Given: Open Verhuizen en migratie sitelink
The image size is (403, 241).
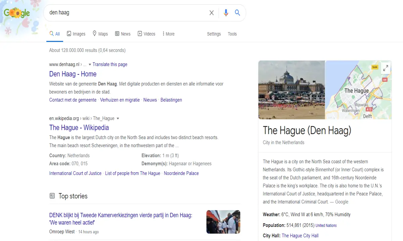Looking at the screenshot, I should tap(120, 100).
